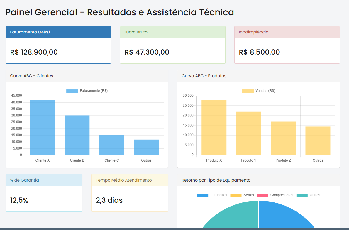The height and width of the screenshot is (230, 349).
Task: Click the R$ 128.900,00 value
Action: click(34, 52)
